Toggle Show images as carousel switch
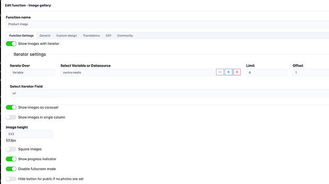Viewport: 329px width, 184px height. [11, 107]
